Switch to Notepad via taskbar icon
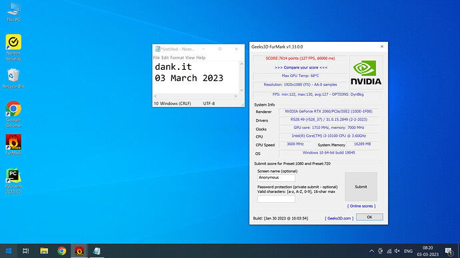Screen dimensions: 460x258 pos(97,251)
